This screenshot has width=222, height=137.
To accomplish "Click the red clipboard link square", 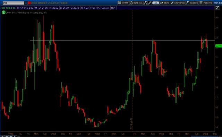I will click(x=29, y=3).
